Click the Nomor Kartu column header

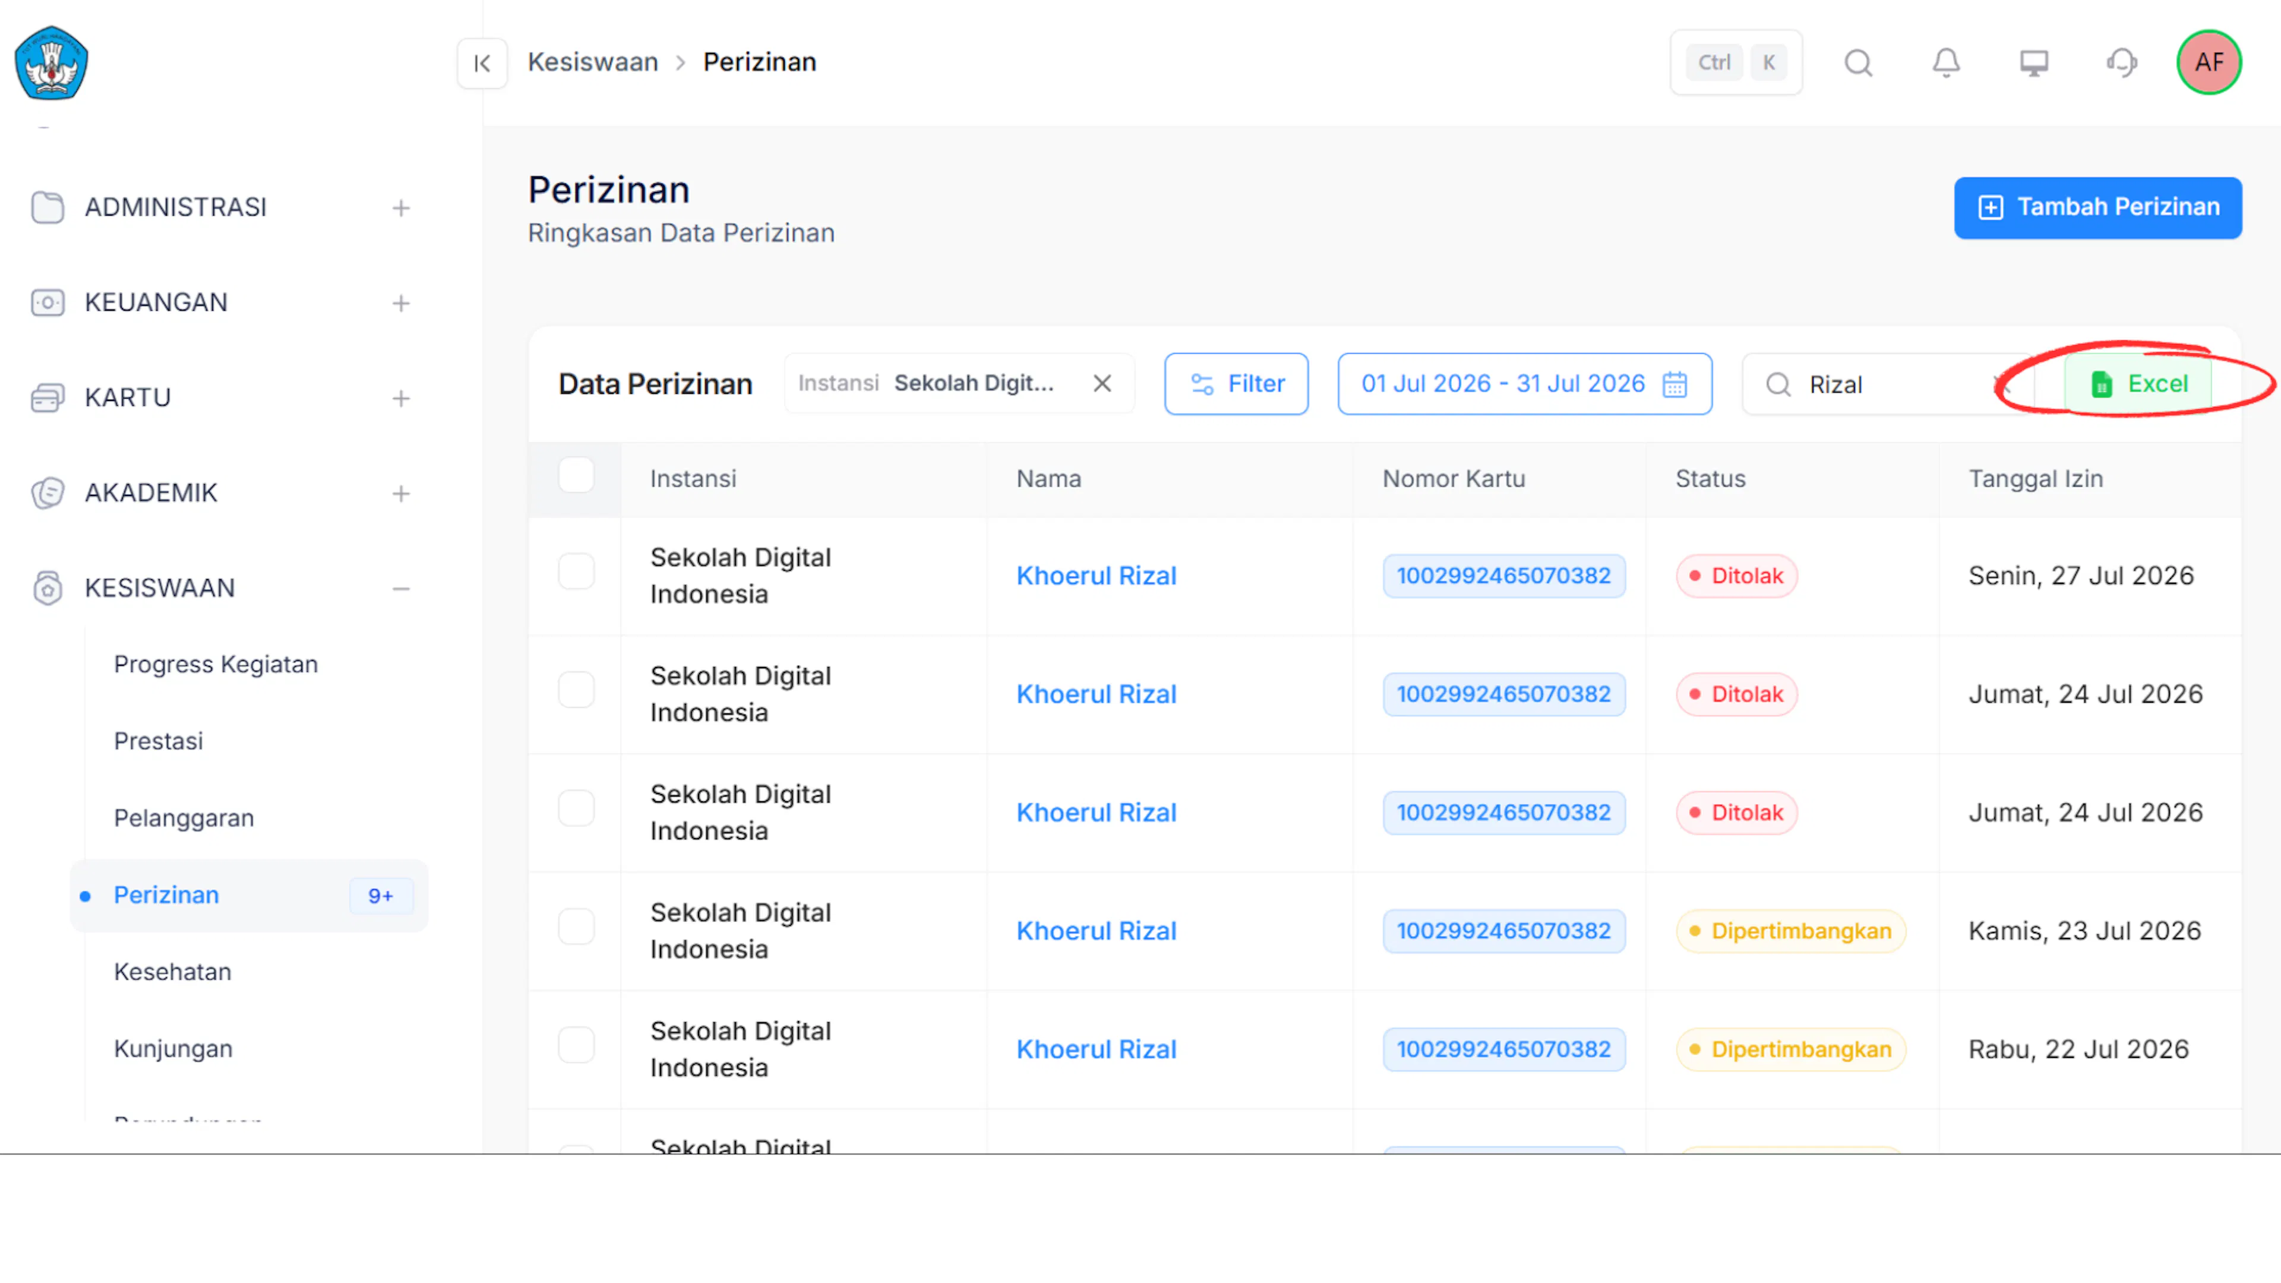coord(1454,479)
